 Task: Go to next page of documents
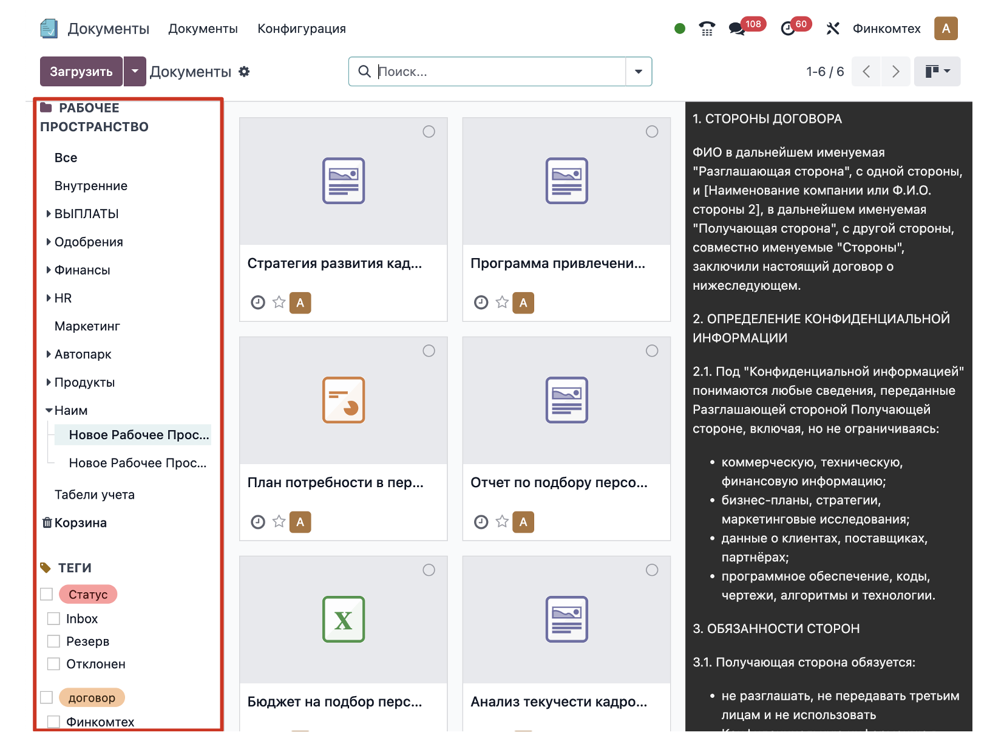pyautogui.click(x=895, y=72)
